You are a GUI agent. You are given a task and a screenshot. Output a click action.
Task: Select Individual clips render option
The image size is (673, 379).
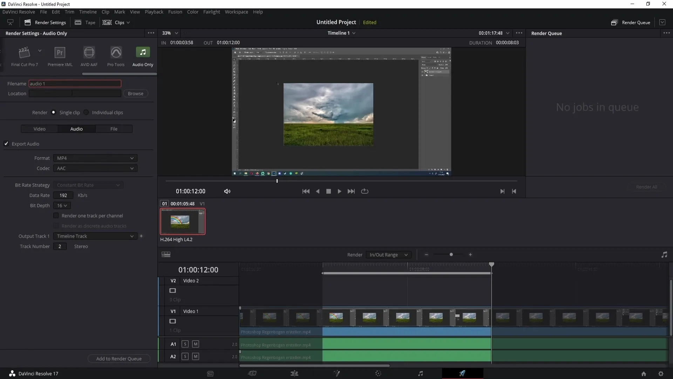coord(86,112)
